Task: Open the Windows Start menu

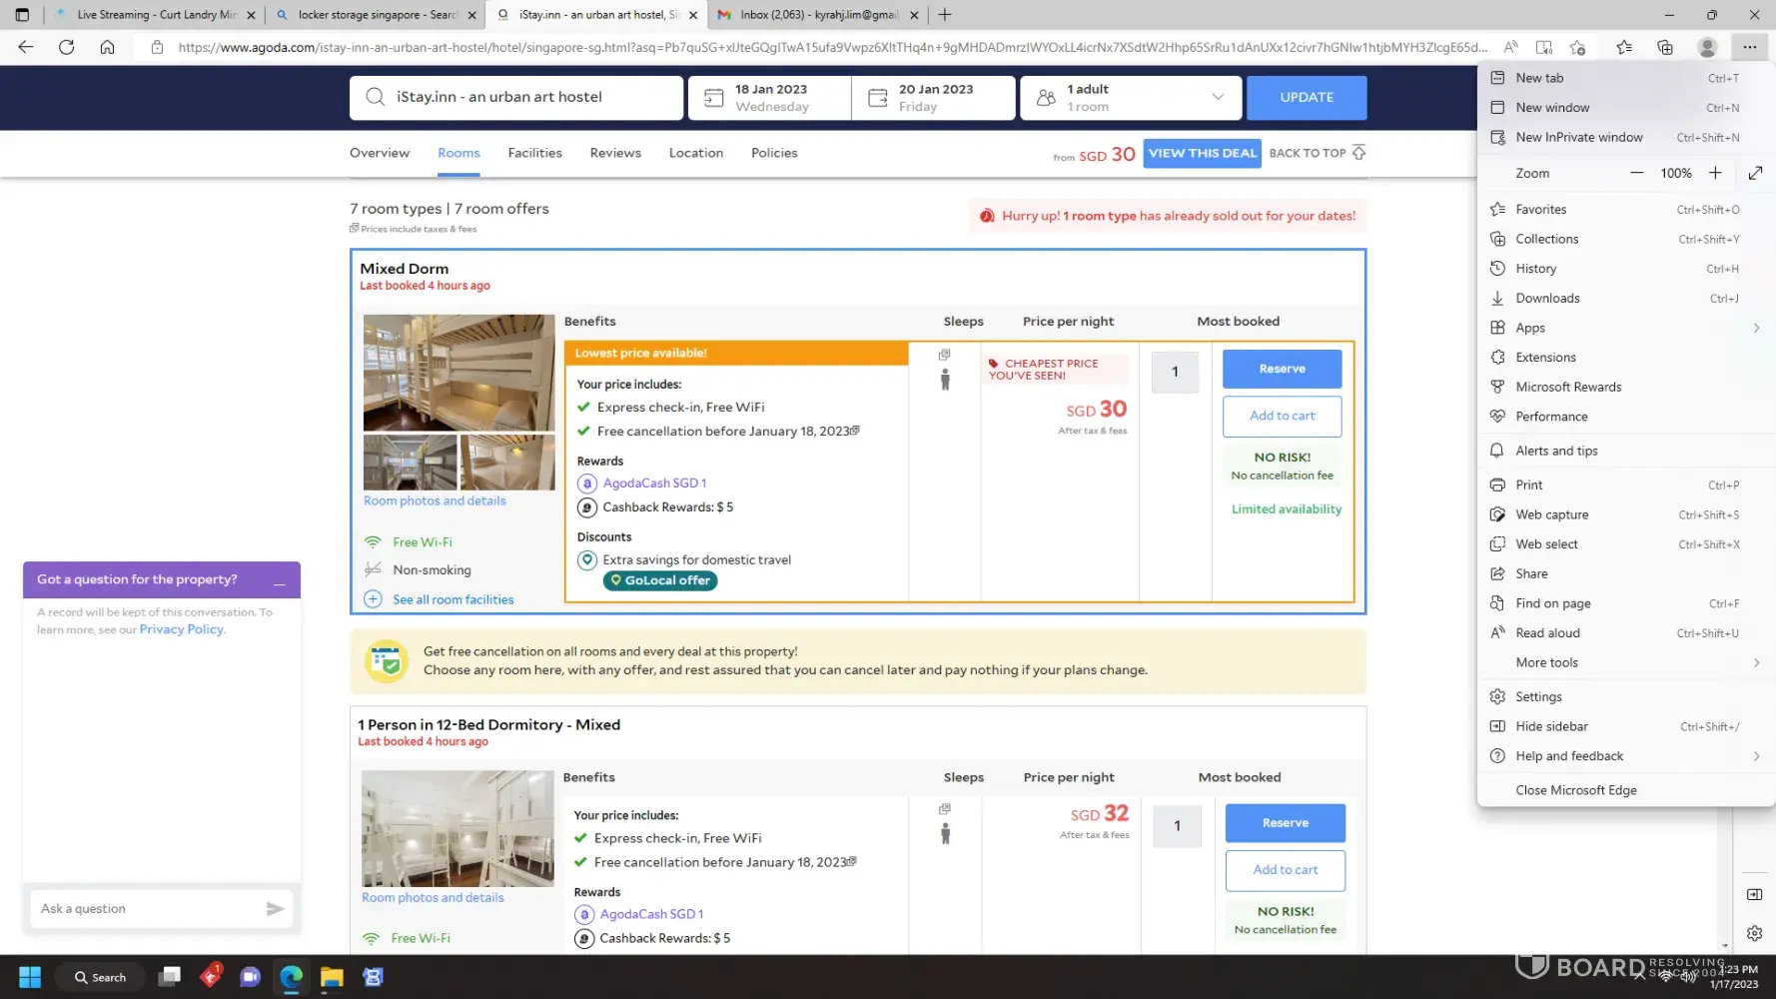Action: click(x=30, y=977)
